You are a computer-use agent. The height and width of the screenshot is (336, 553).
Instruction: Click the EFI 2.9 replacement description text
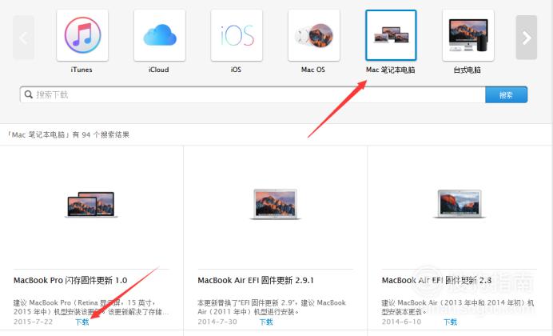(272, 307)
